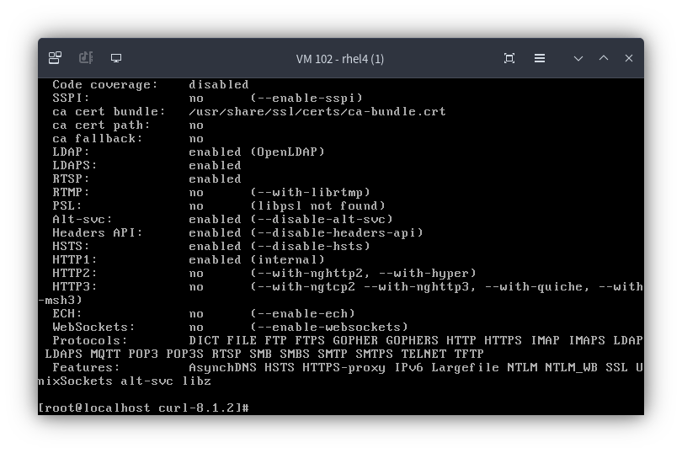This screenshot has width=682, height=453.
Task: Click the '--enable-ech' option on ECH line
Action: 303,314
